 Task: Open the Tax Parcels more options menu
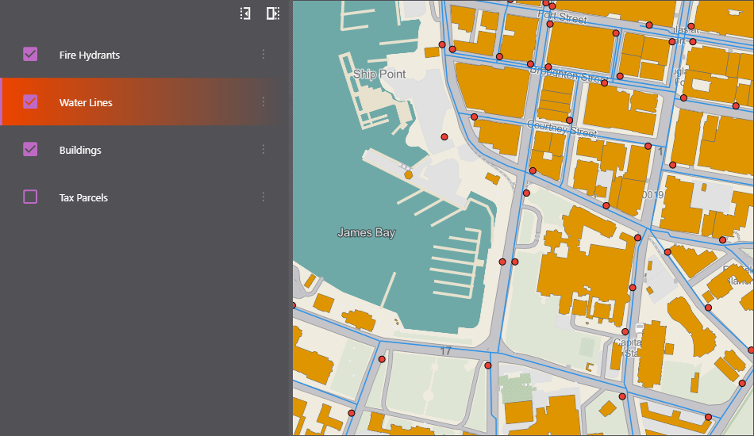tap(264, 197)
